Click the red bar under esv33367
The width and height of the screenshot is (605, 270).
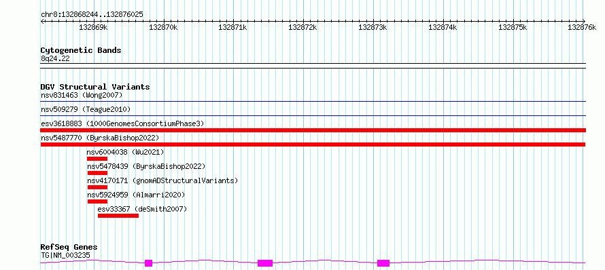[118, 216]
